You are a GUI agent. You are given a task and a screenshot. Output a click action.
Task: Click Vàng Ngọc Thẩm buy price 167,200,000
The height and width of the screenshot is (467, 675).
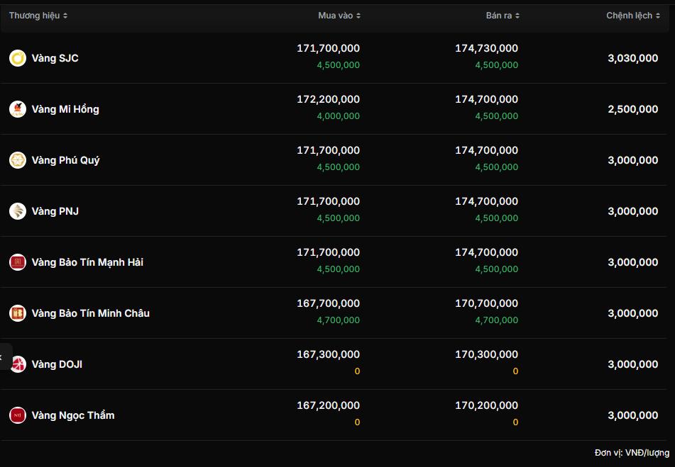tap(328, 405)
